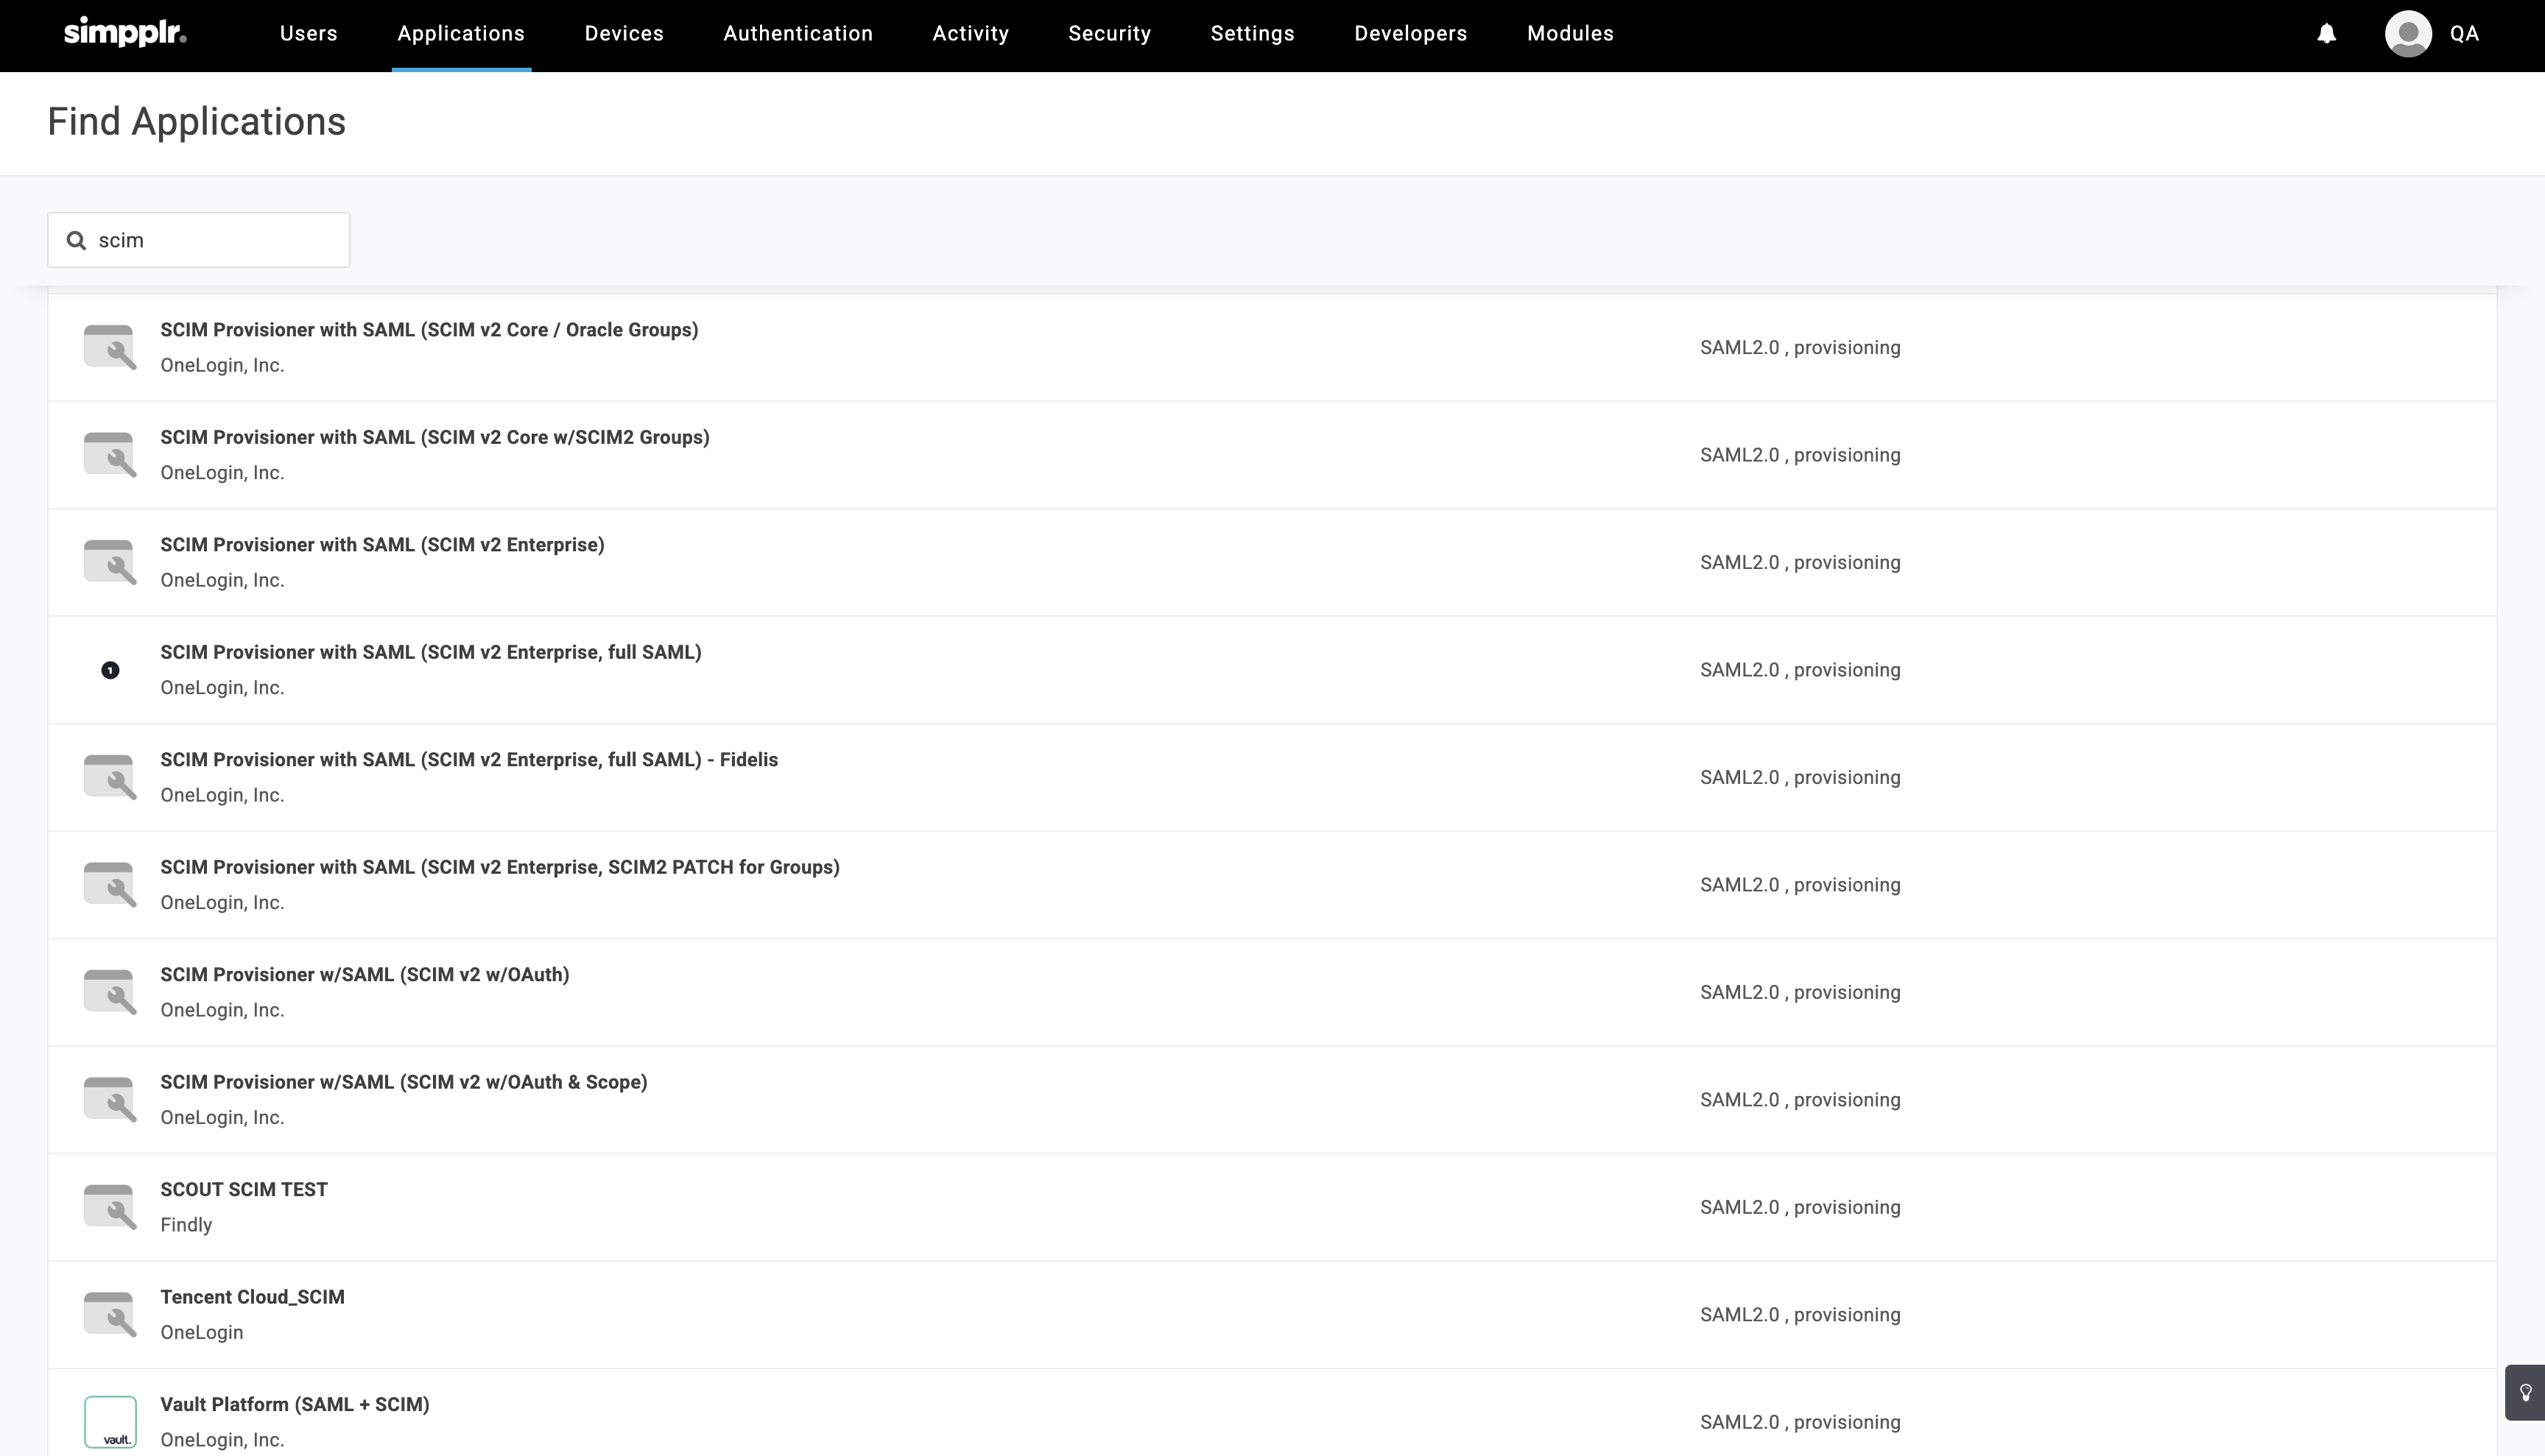
Task: Click the QA profile avatar
Action: [x=2409, y=33]
